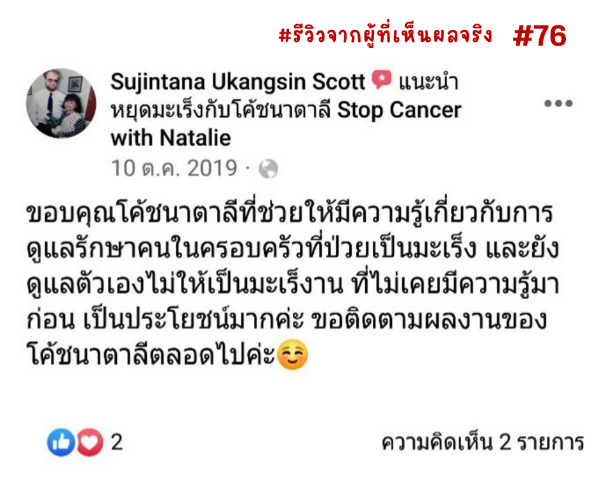
Task: Click the red heart Love reaction icon
Action: click(90, 442)
